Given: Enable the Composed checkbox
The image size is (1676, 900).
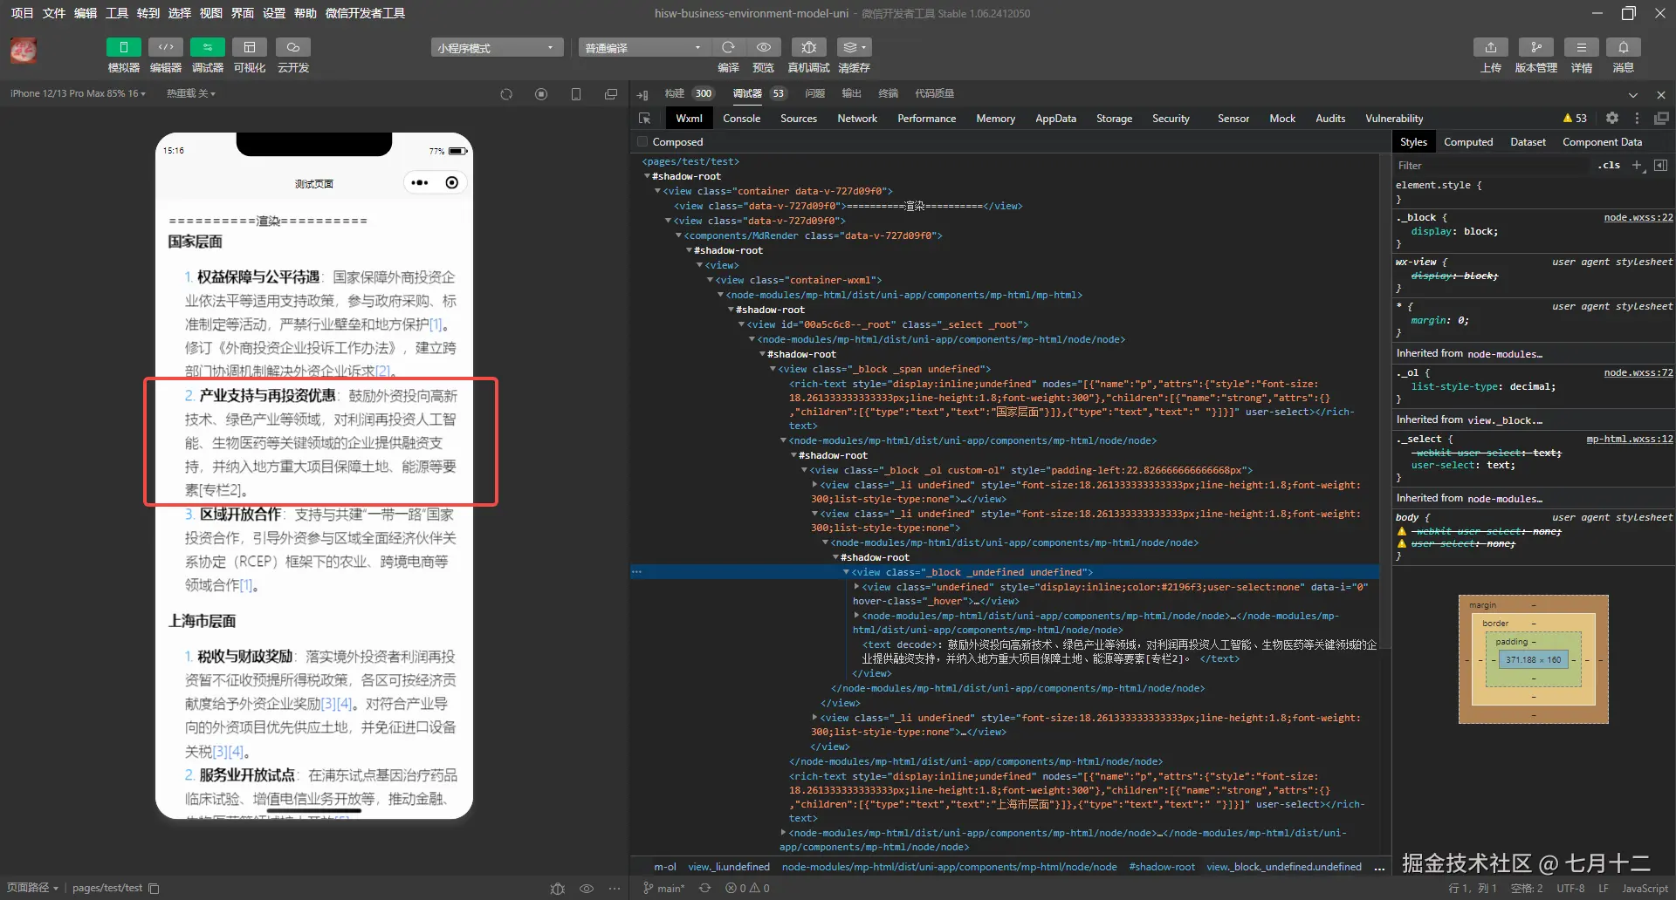Looking at the screenshot, I should (x=643, y=142).
